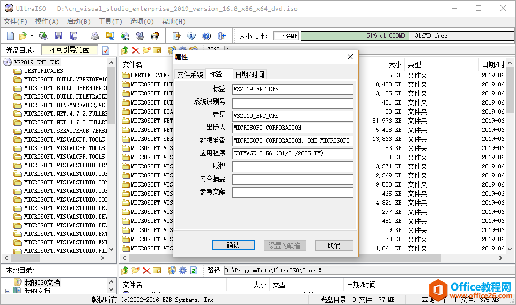516x305 pixels.
Task: Click the Burn CD image flame icon
Action: point(156,36)
